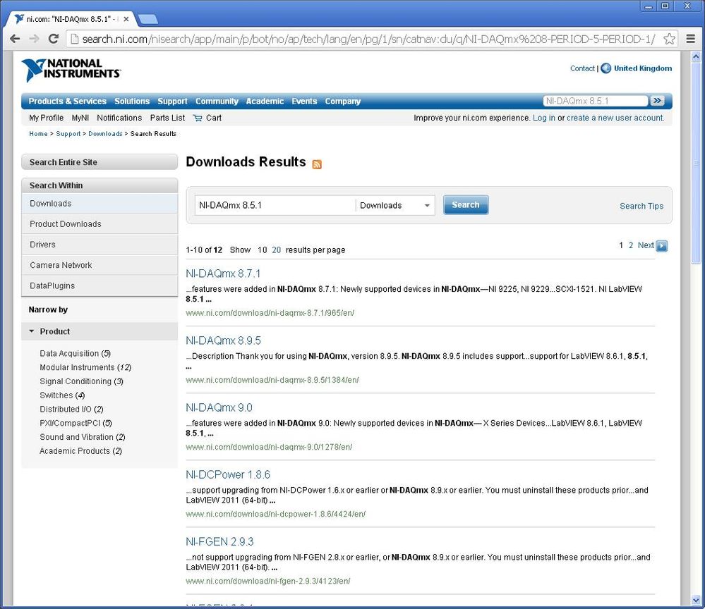Click the browser back arrow
This screenshot has width=705, height=609.
(15, 39)
